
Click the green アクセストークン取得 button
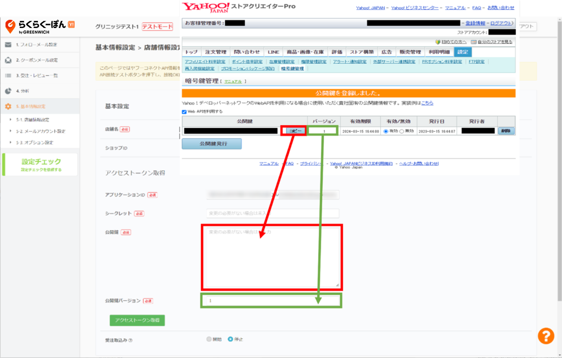(137, 320)
